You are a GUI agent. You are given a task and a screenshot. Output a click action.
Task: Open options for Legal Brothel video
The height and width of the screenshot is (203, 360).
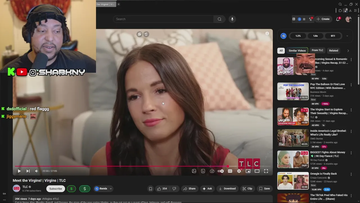[x=351, y=131]
